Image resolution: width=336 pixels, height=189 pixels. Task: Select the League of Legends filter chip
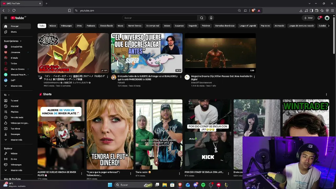point(248,26)
